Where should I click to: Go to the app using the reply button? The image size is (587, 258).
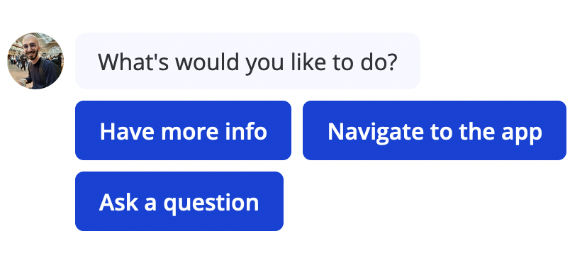click(435, 130)
